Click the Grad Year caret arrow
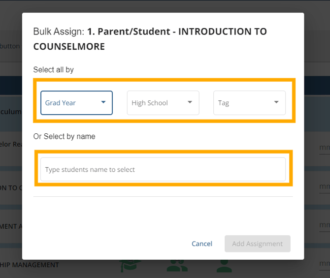 103,102
